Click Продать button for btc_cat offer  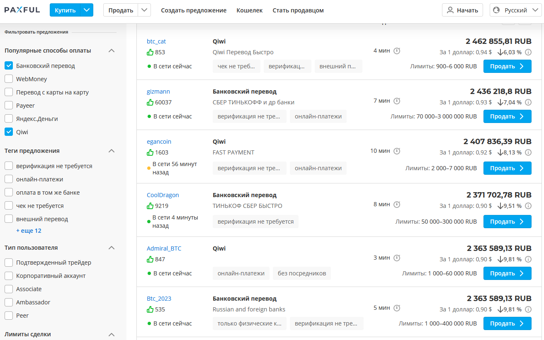507,66
